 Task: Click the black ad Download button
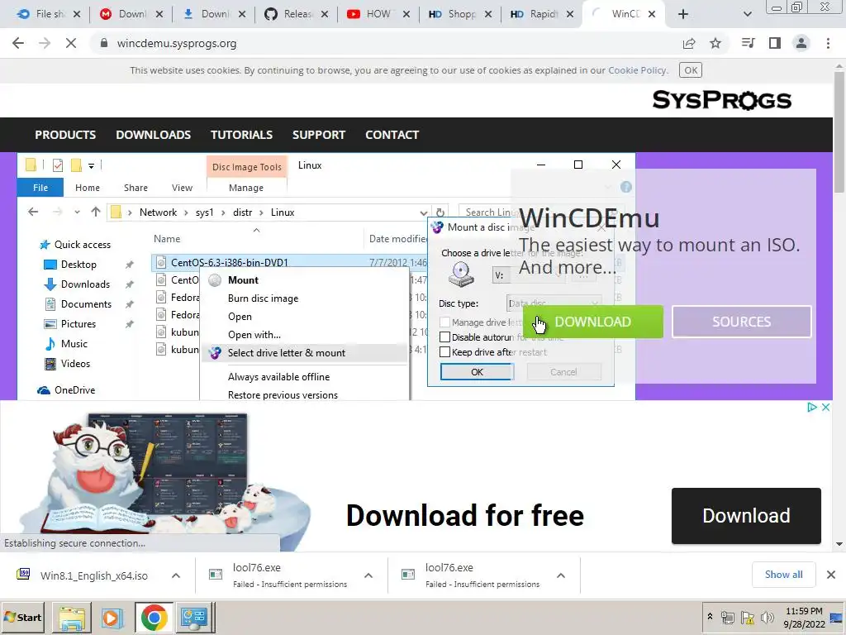click(746, 516)
